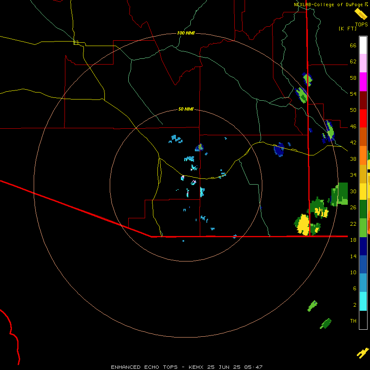The height and width of the screenshot is (370, 370).
Task: Click the 42 legend value
Action: 353,143
